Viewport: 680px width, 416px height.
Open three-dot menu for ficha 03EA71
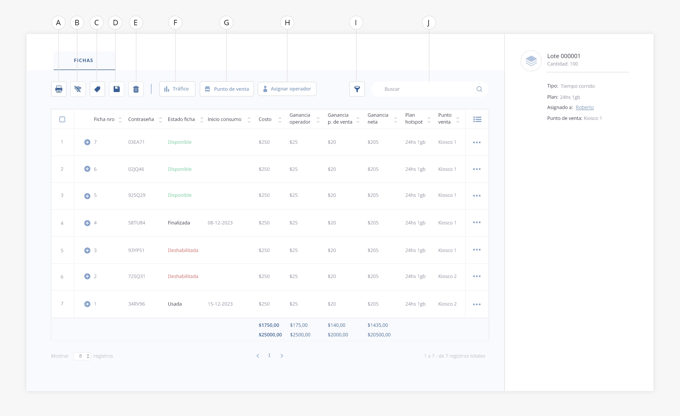click(477, 142)
